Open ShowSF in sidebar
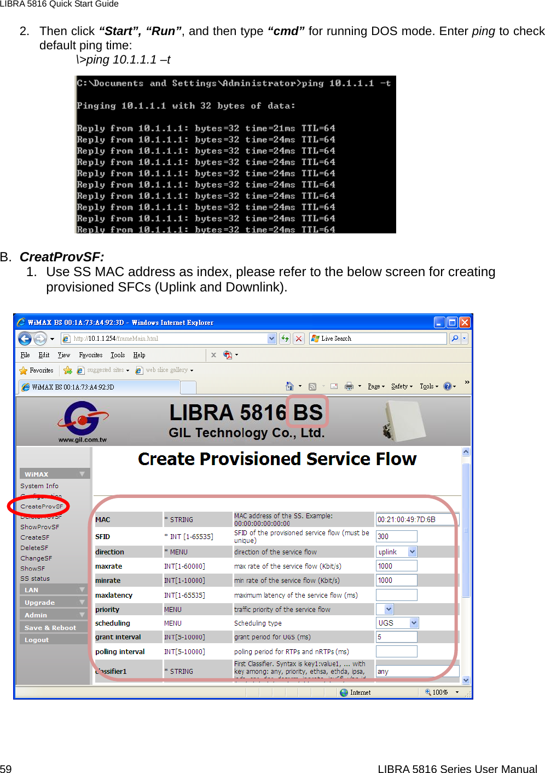This screenshot has width=545, height=773. (x=33, y=569)
